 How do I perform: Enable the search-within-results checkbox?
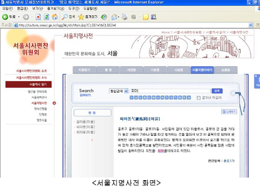[199, 98]
